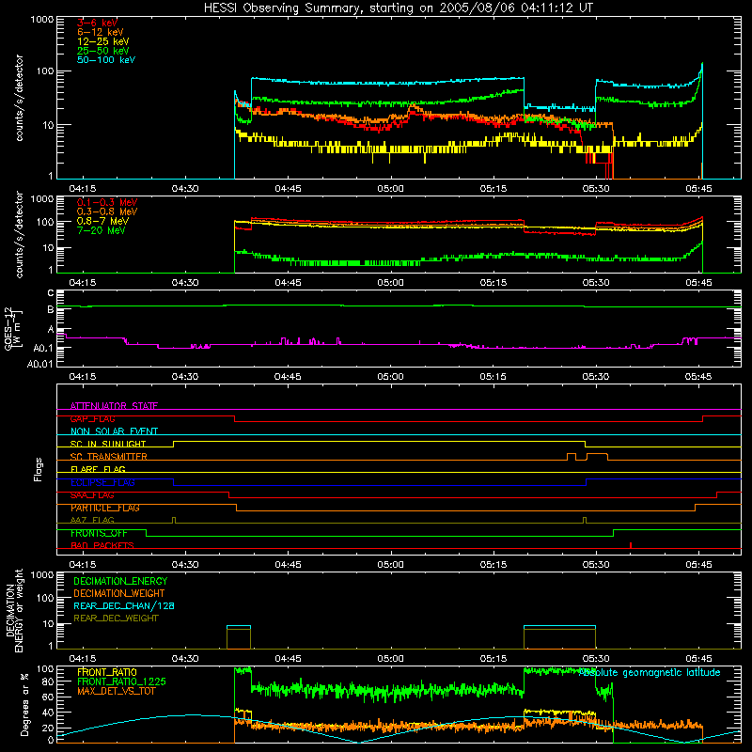
Task: Click the 04:45 tick label under the GOES panel
Action: click(x=288, y=377)
